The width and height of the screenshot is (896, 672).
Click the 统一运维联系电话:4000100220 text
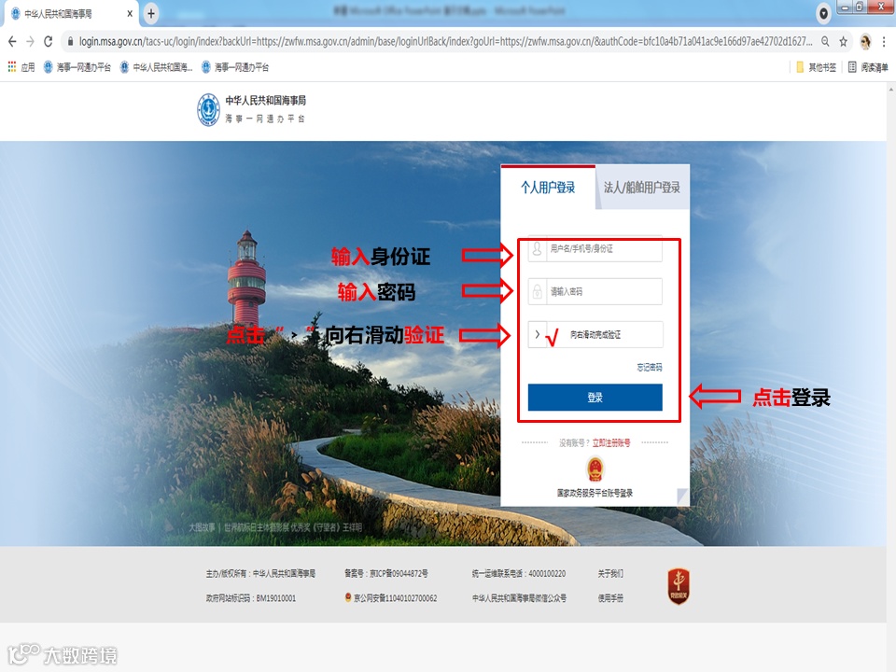click(x=519, y=573)
